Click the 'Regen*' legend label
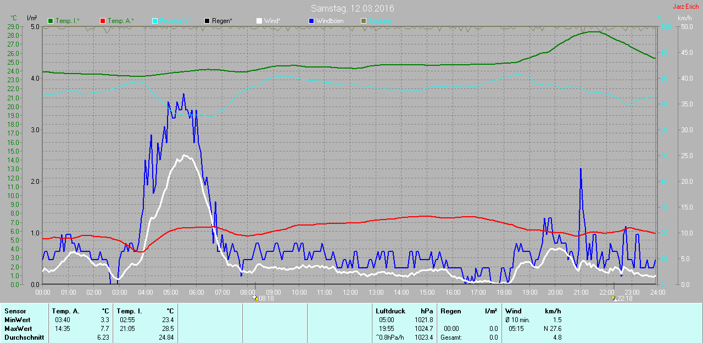 (x=222, y=21)
